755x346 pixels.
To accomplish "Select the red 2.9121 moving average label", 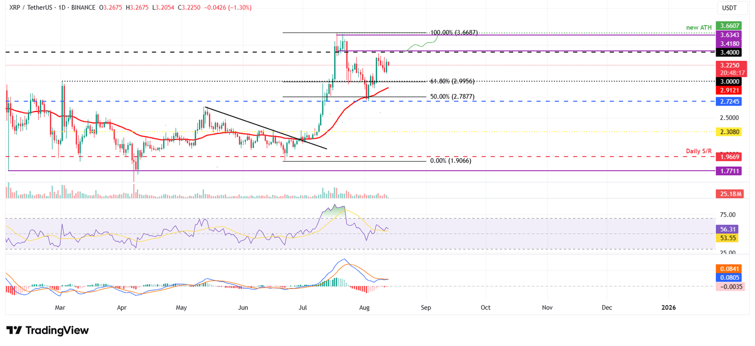I will click(730, 91).
